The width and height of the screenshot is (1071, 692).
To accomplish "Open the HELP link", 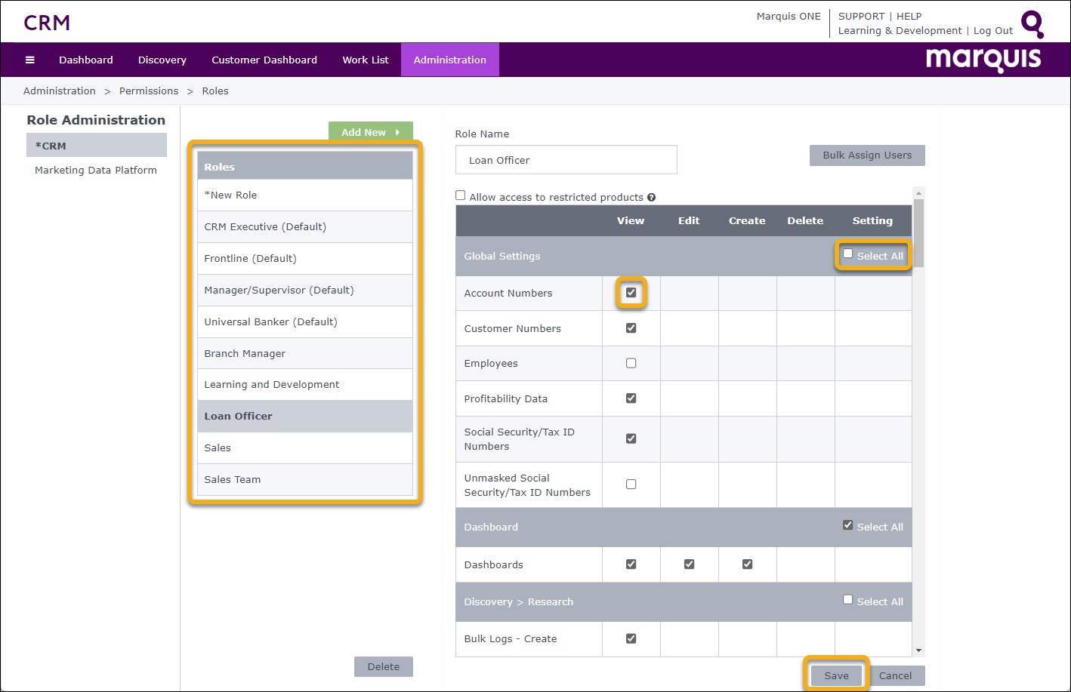I will 909,16.
